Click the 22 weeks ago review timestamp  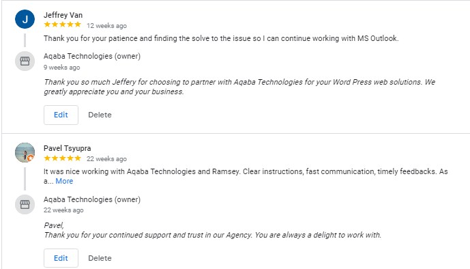coord(106,159)
